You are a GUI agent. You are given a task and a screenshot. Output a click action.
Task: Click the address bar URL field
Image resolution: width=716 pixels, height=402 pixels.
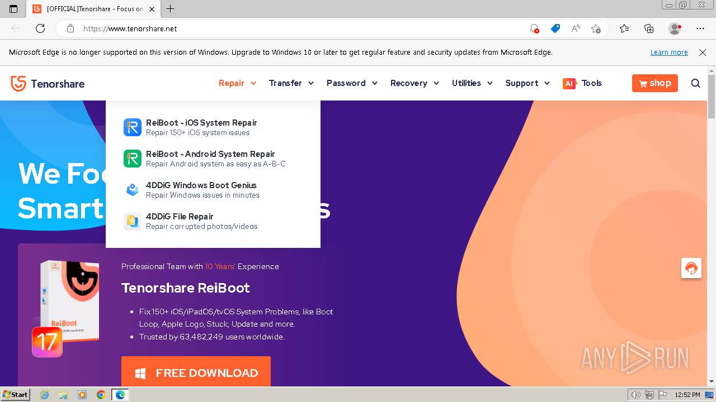pos(302,28)
